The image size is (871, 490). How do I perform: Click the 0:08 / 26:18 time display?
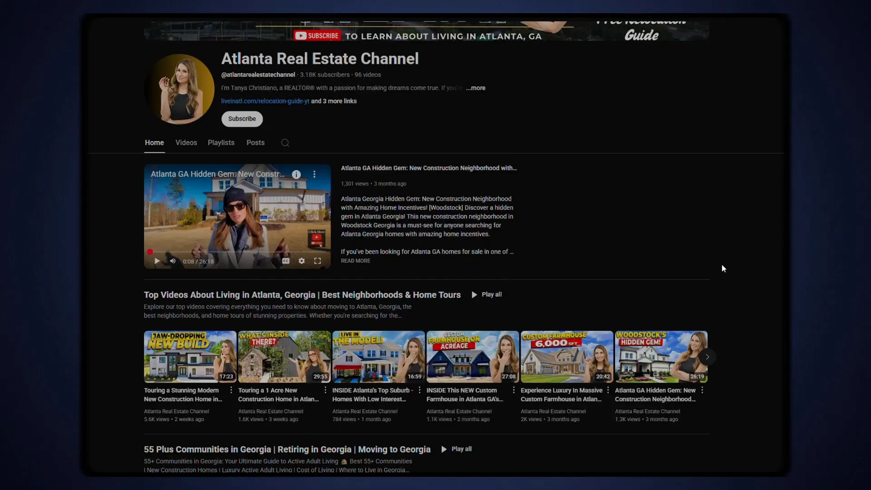tap(198, 262)
